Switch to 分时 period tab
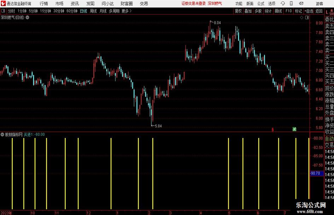The width and height of the screenshot is (334, 215). click(x=11, y=11)
